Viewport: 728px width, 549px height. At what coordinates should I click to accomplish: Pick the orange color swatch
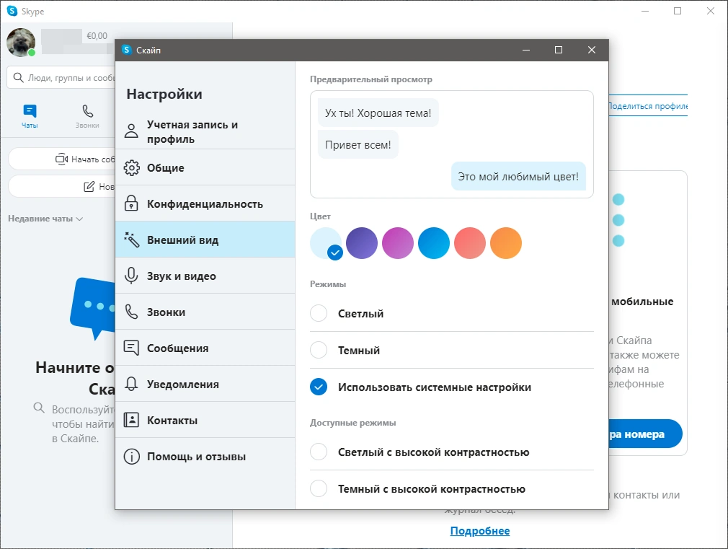pos(506,242)
